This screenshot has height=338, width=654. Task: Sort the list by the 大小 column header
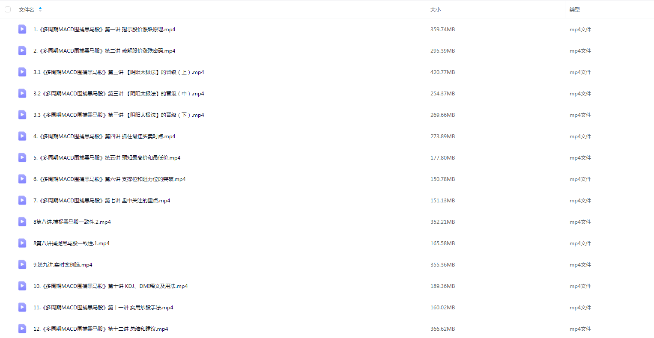435,9
